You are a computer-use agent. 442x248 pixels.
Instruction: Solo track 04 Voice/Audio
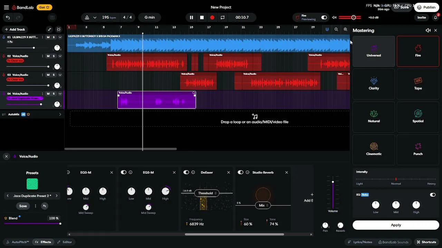click(54, 94)
